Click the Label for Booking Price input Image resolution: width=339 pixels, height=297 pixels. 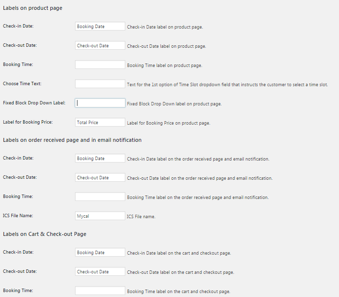(100, 122)
